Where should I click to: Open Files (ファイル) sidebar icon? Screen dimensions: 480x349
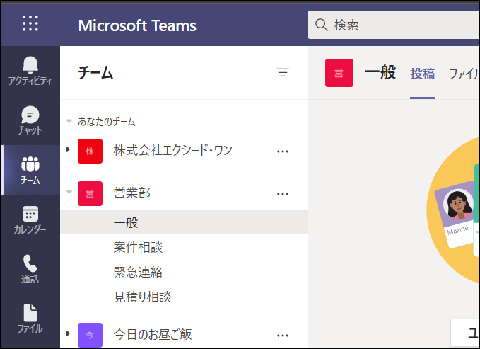click(x=30, y=319)
